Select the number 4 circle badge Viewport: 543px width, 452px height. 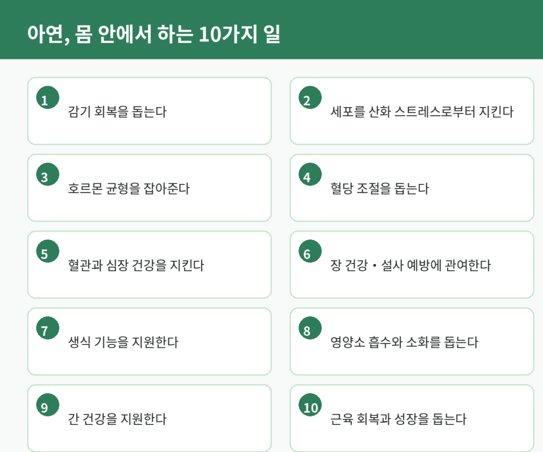(x=310, y=174)
